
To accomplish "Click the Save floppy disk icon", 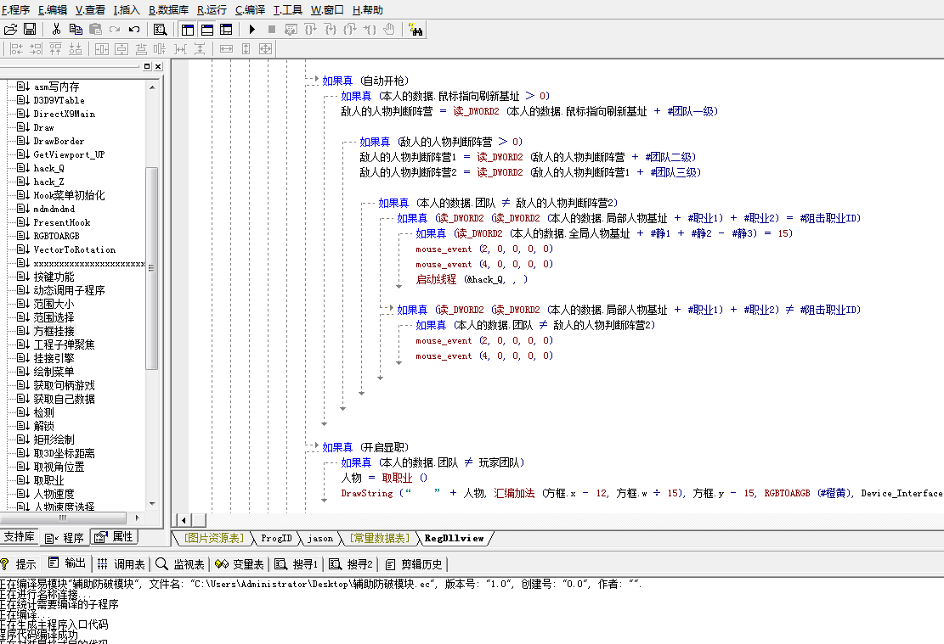I will click(x=30, y=29).
